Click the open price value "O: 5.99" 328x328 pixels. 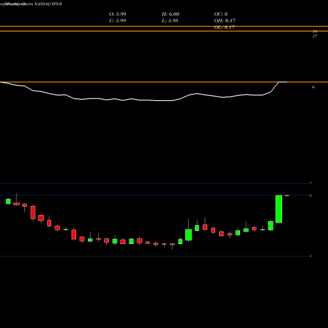tap(117, 14)
